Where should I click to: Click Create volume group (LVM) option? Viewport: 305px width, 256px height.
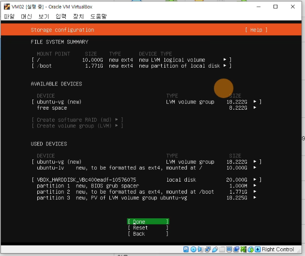(77, 126)
